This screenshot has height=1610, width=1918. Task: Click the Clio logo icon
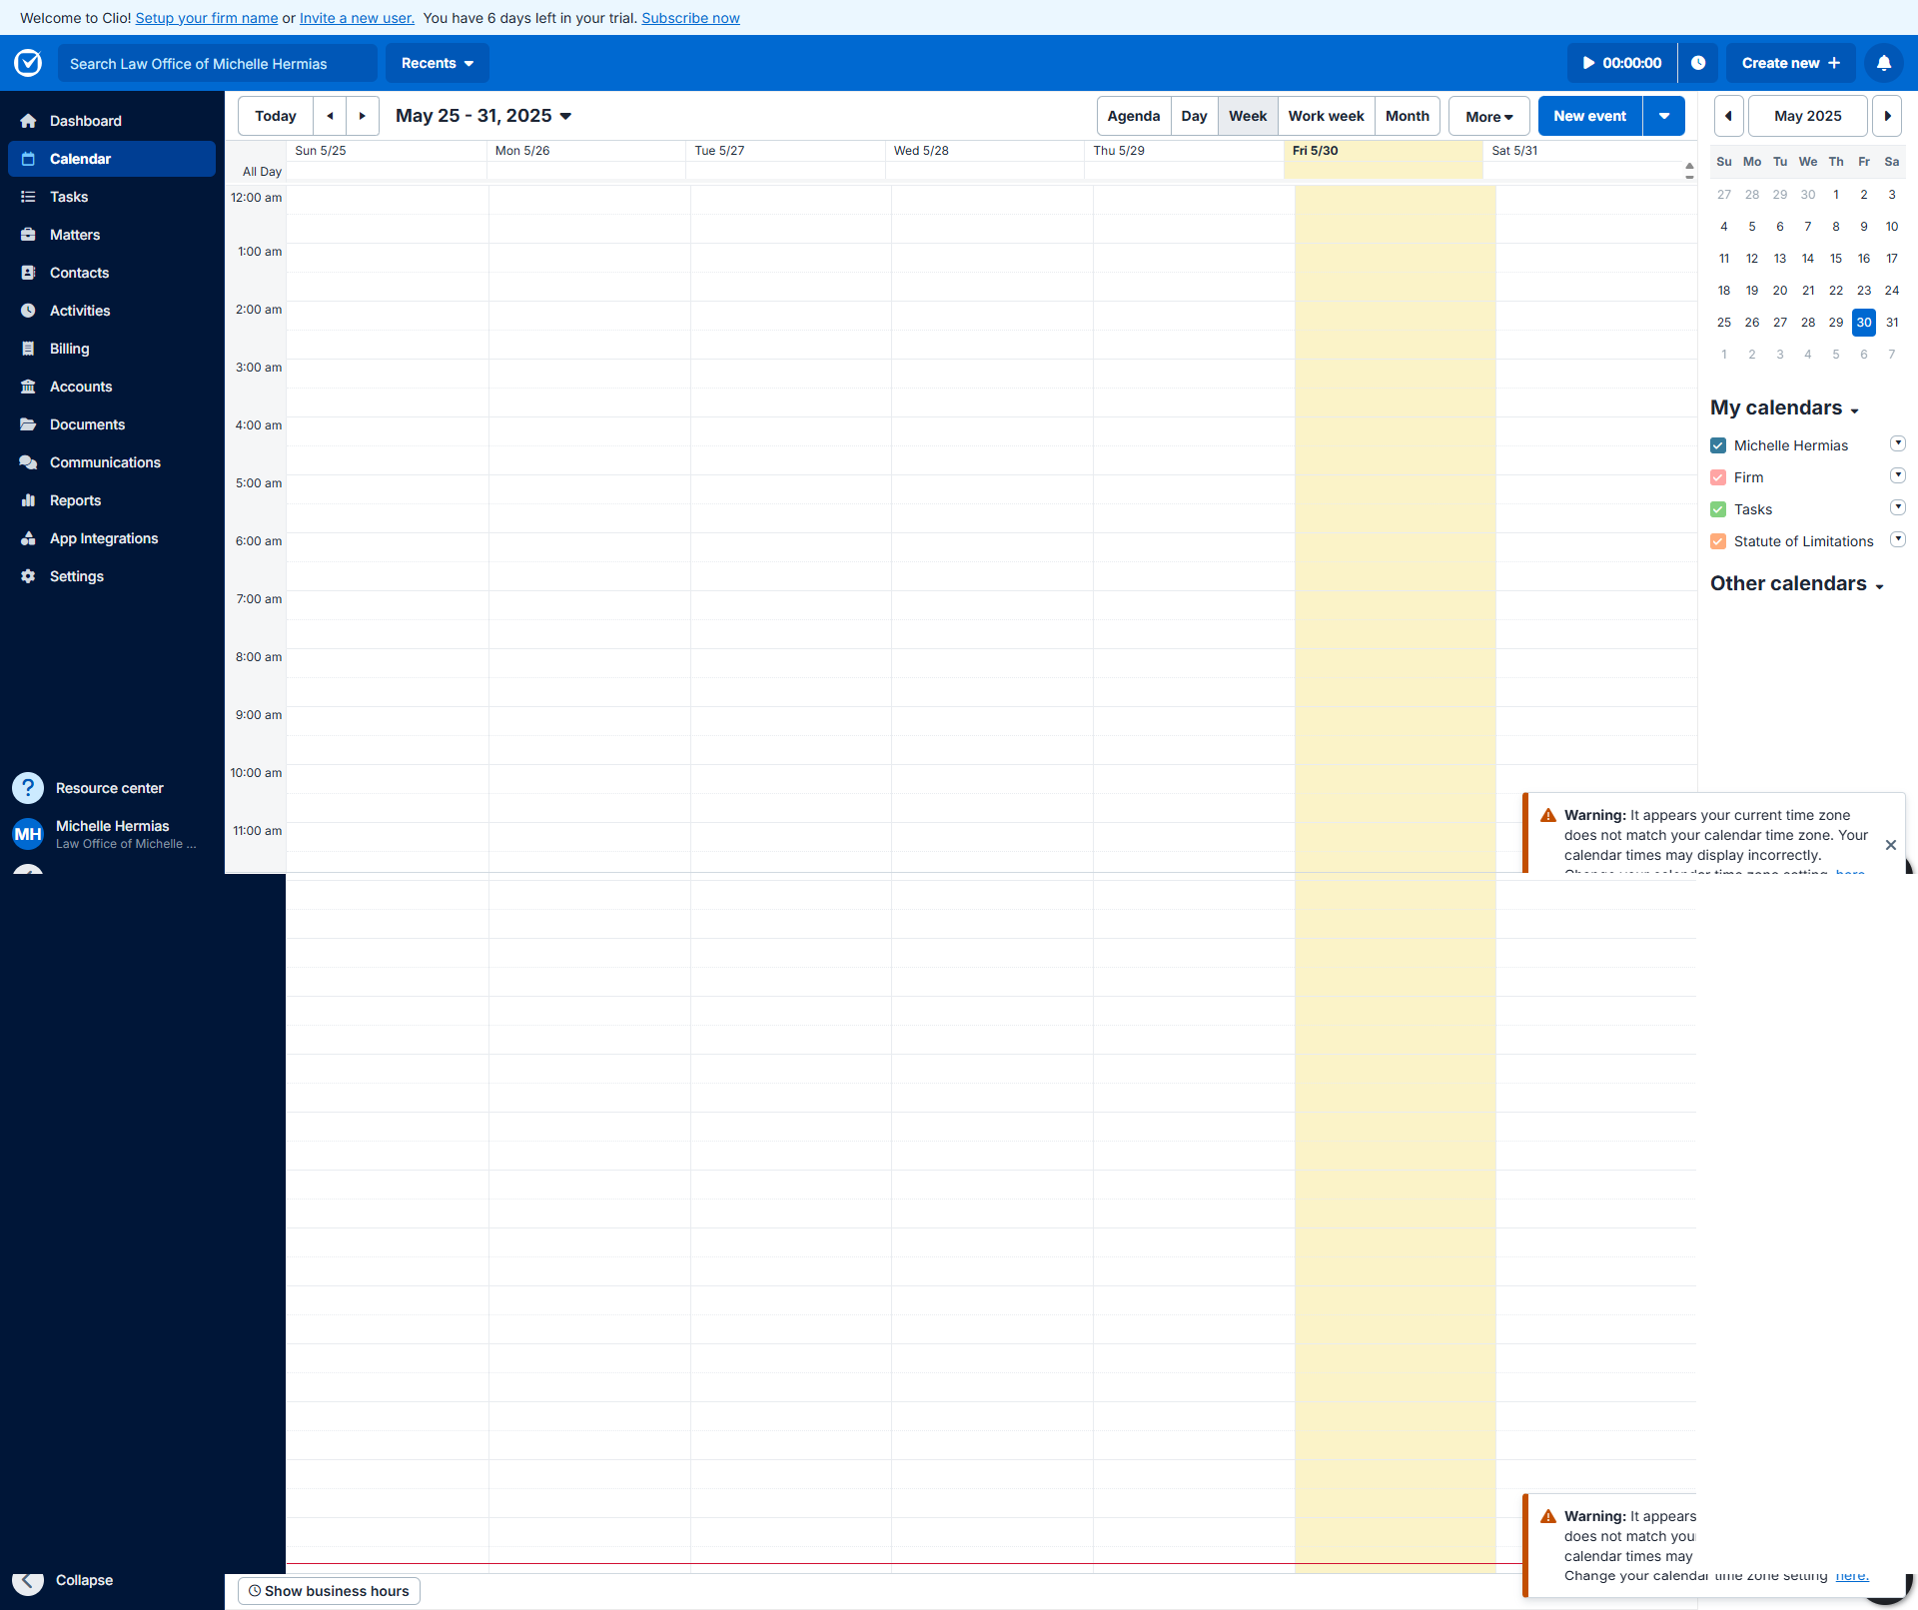tap(28, 63)
